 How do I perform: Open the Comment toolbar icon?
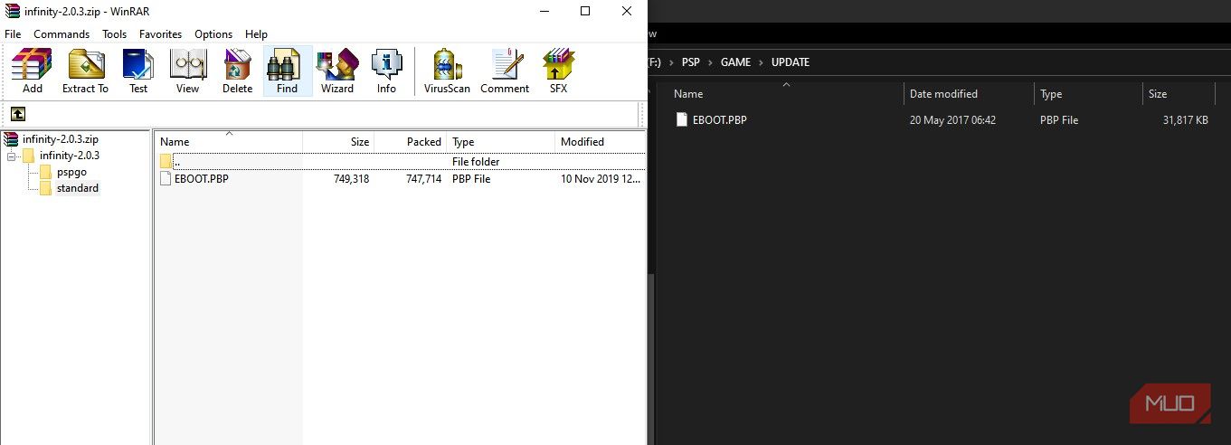tap(505, 71)
